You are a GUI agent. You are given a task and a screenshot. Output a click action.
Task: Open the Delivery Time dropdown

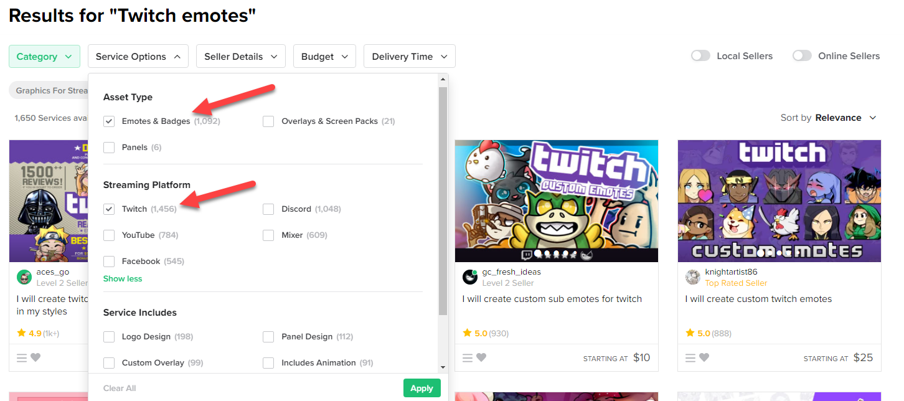409,55
